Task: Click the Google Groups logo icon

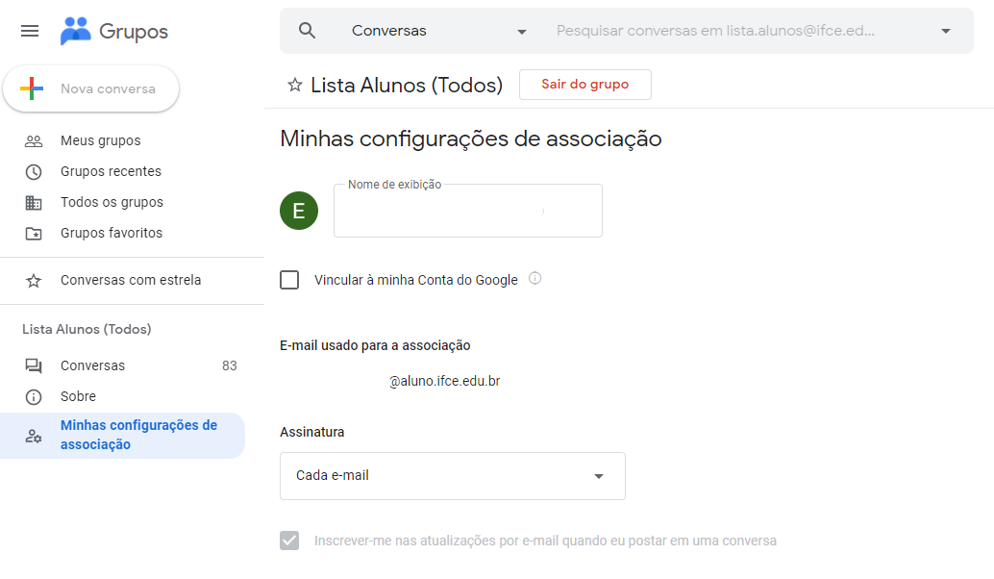Action: (x=75, y=31)
